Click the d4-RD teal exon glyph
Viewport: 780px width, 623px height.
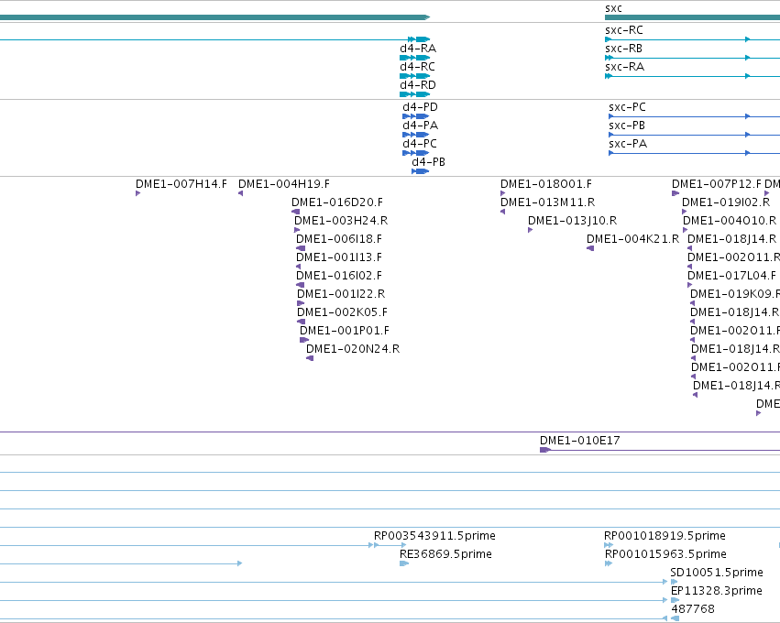[415, 94]
